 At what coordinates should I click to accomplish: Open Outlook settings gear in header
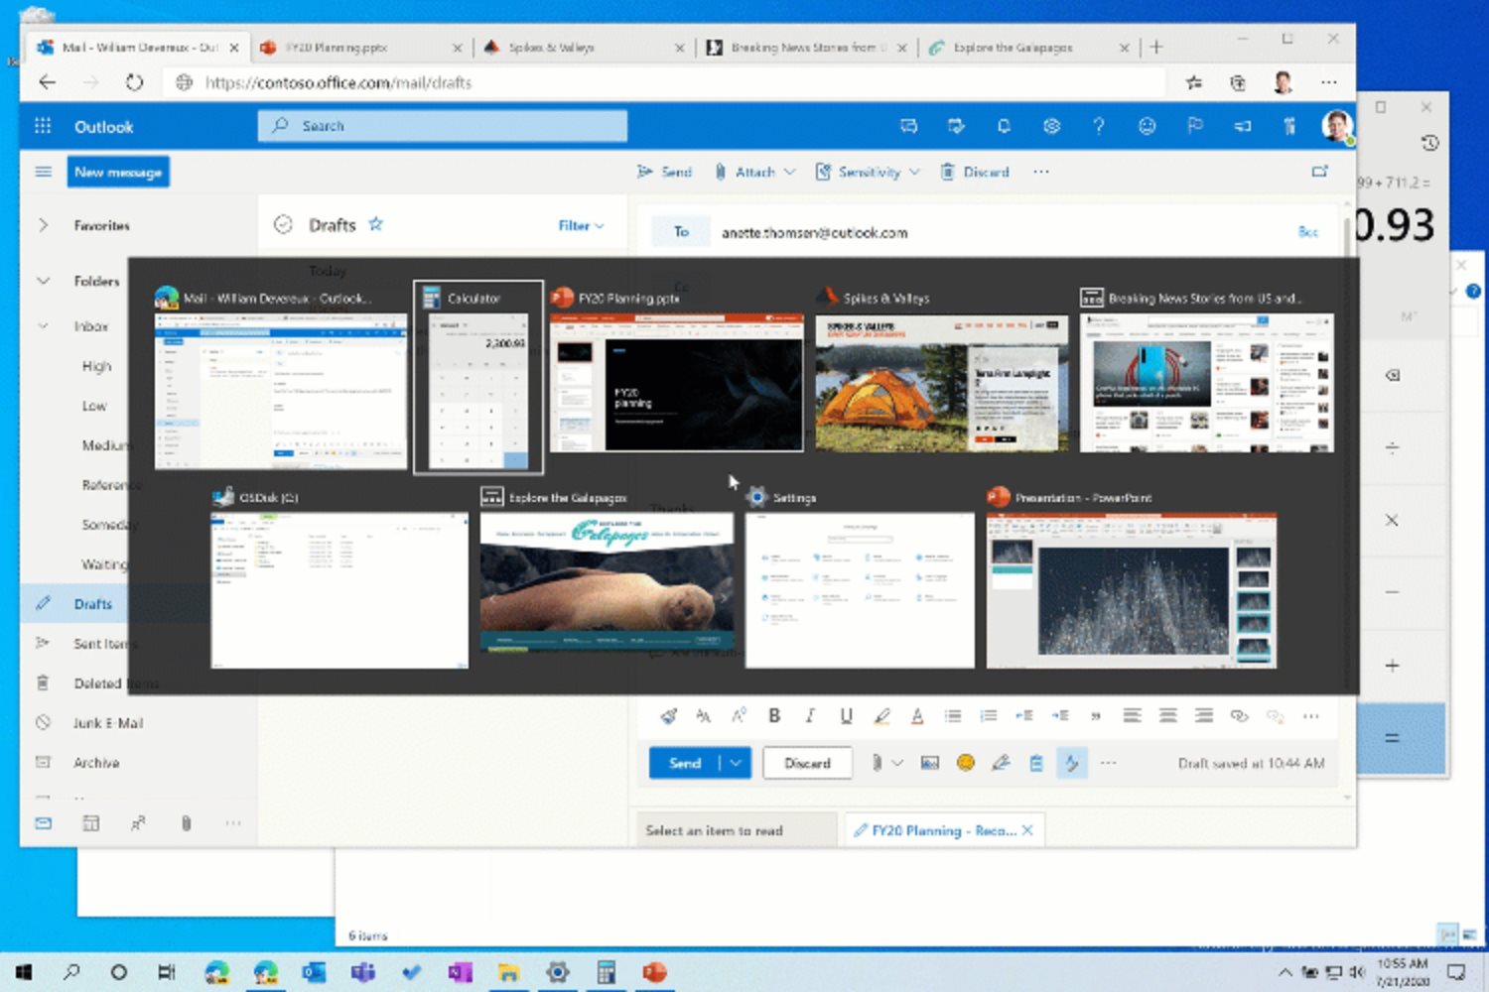1051,126
